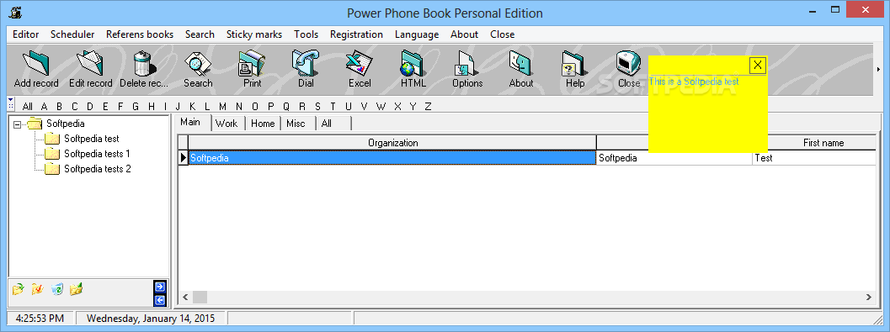Open the Tools menu

[306, 34]
